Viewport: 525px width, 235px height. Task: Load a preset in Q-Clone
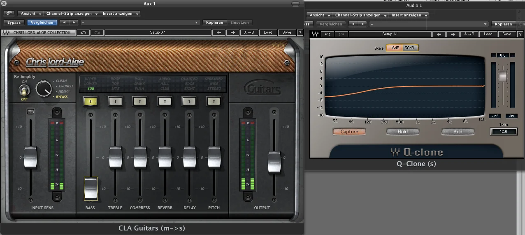coord(488,34)
